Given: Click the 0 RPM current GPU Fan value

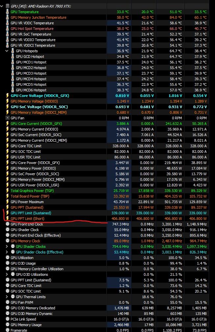Looking at the screenshot, I should coord(124,118).
